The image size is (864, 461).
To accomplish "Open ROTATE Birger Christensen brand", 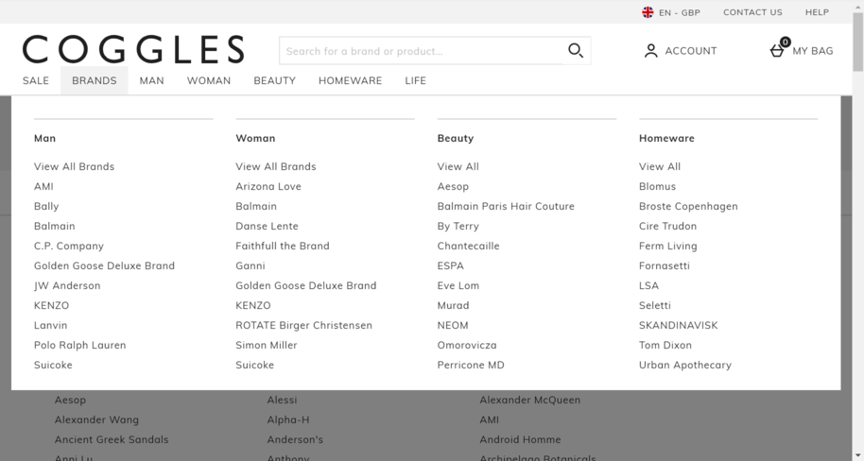I will click(x=304, y=325).
